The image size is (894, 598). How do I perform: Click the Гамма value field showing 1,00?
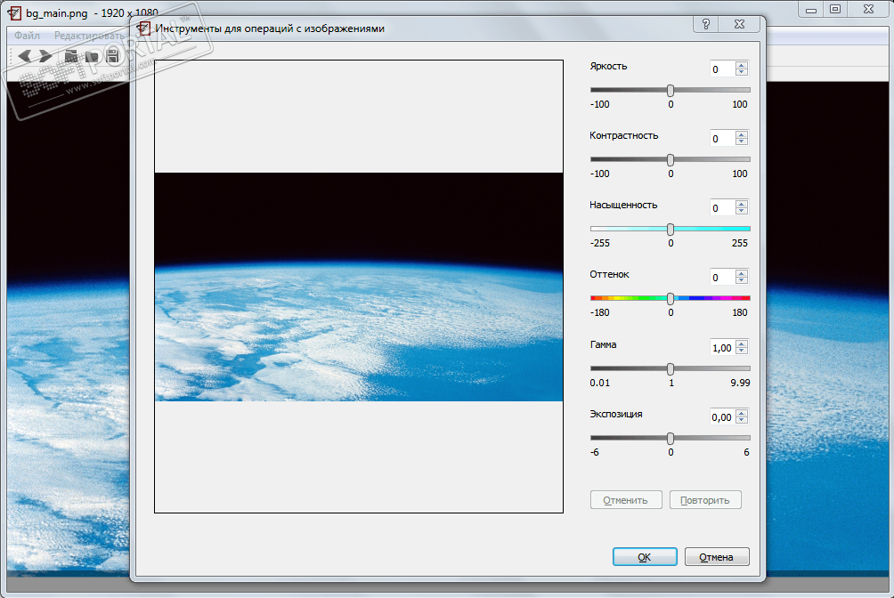pos(722,348)
